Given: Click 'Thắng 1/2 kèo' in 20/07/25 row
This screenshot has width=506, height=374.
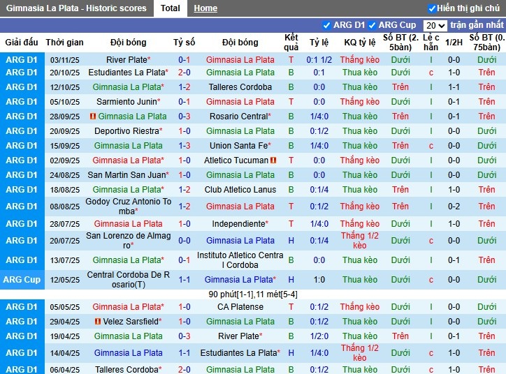Looking at the screenshot, I should click(360, 241).
